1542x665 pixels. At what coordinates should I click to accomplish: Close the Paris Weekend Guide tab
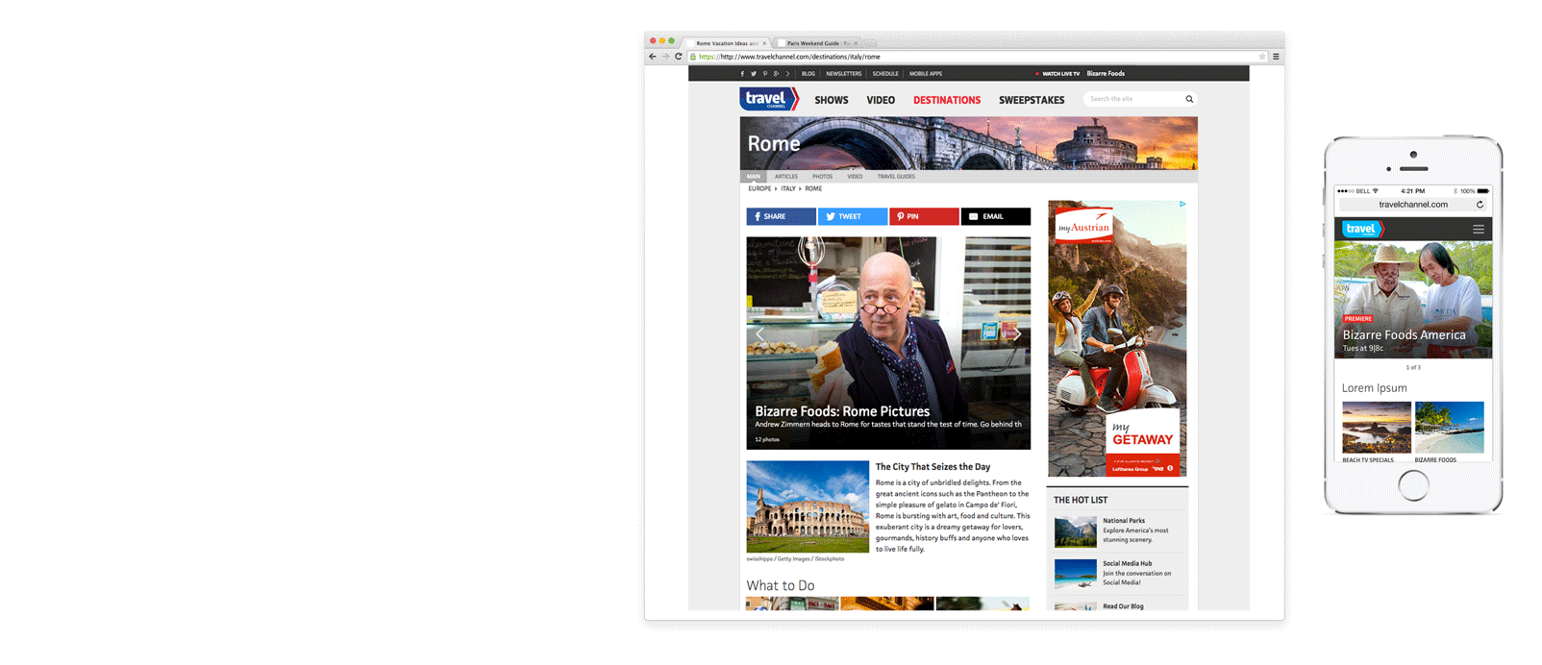[x=856, y=43]
